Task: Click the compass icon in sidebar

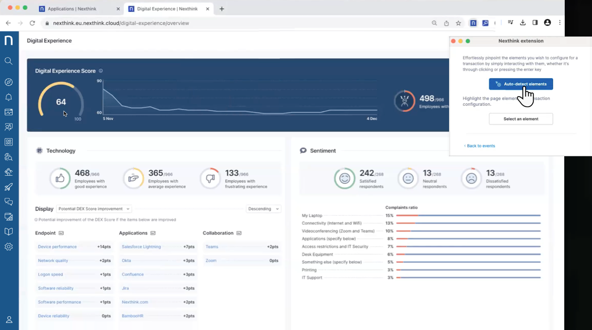Action: [8, 82]
